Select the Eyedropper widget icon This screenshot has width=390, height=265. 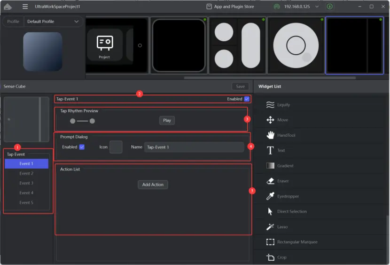270,196
